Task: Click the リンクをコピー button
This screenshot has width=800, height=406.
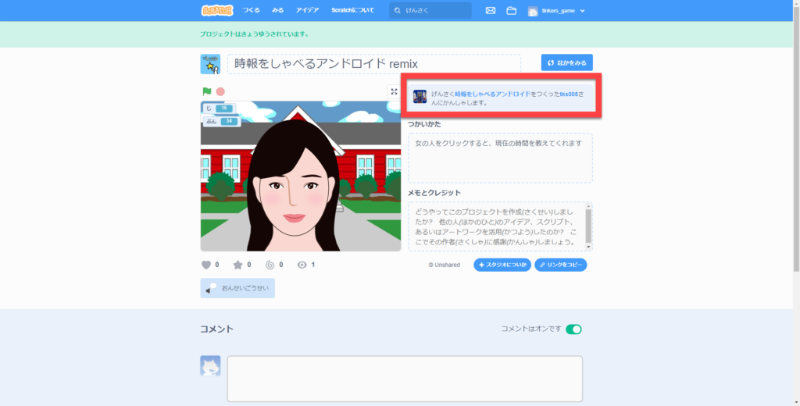Action: 560,265
